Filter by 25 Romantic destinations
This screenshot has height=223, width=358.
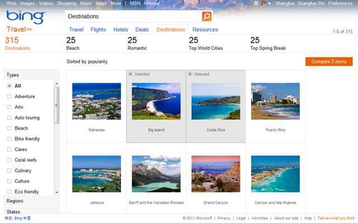(137, 44)
